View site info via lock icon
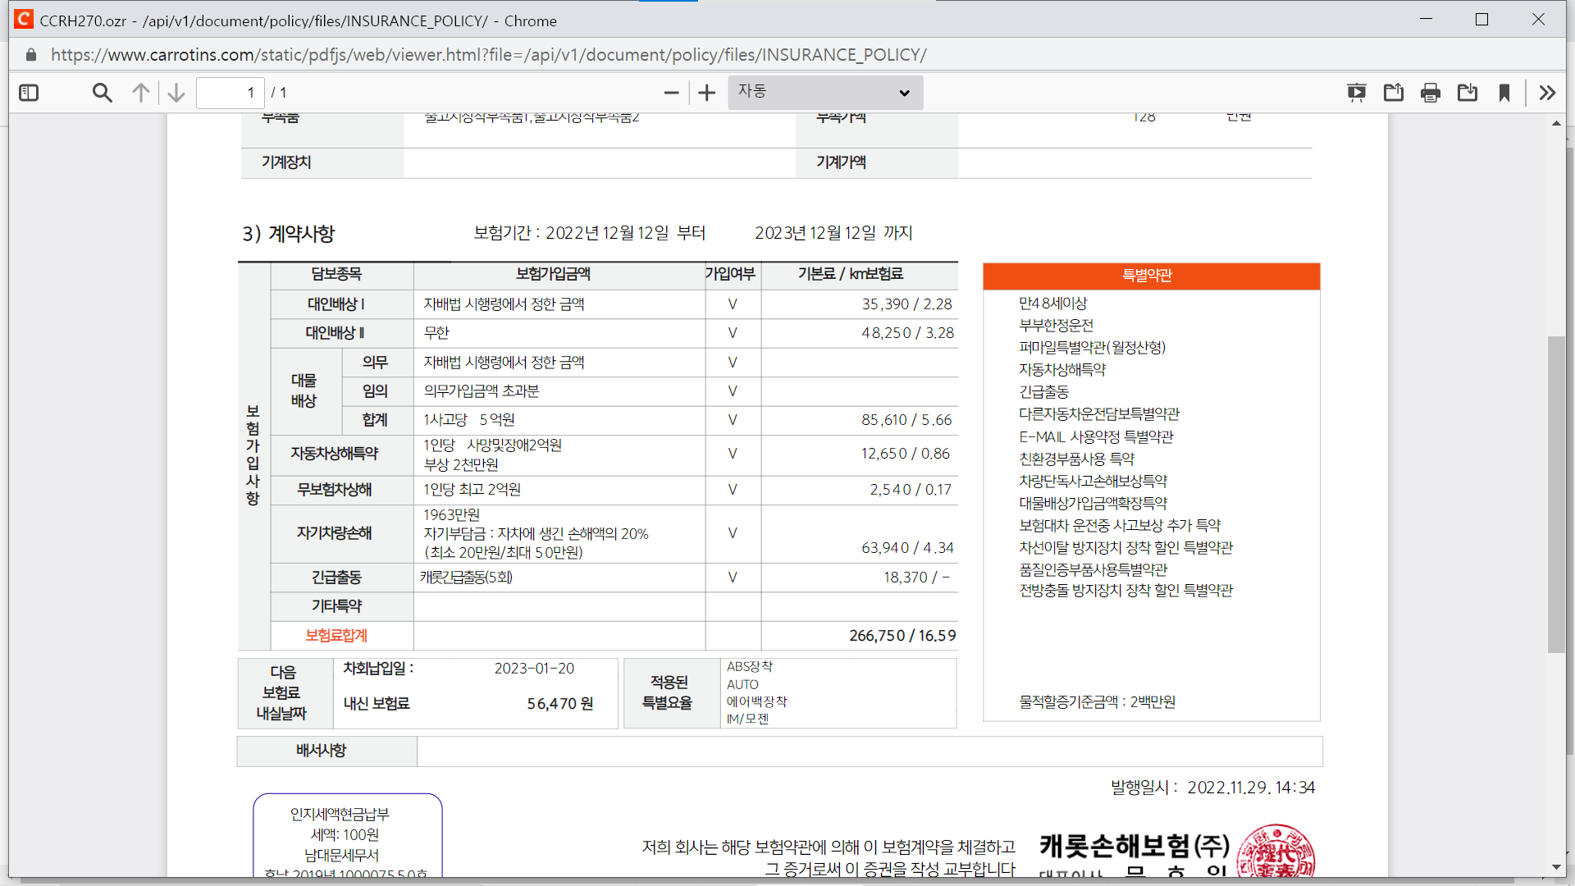 click(x=31, y=55)
